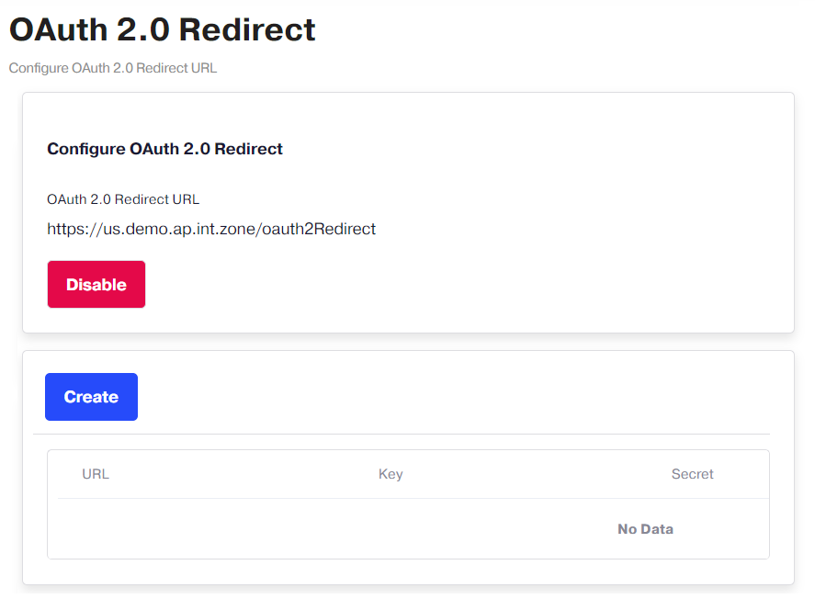The width and height of the screenshot is (815, 599).
Task: Click the OAuth 2.0 Redirect URL field label
Action: tap(123, 199)
